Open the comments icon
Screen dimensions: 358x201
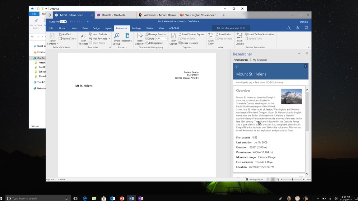click(306, 28)
